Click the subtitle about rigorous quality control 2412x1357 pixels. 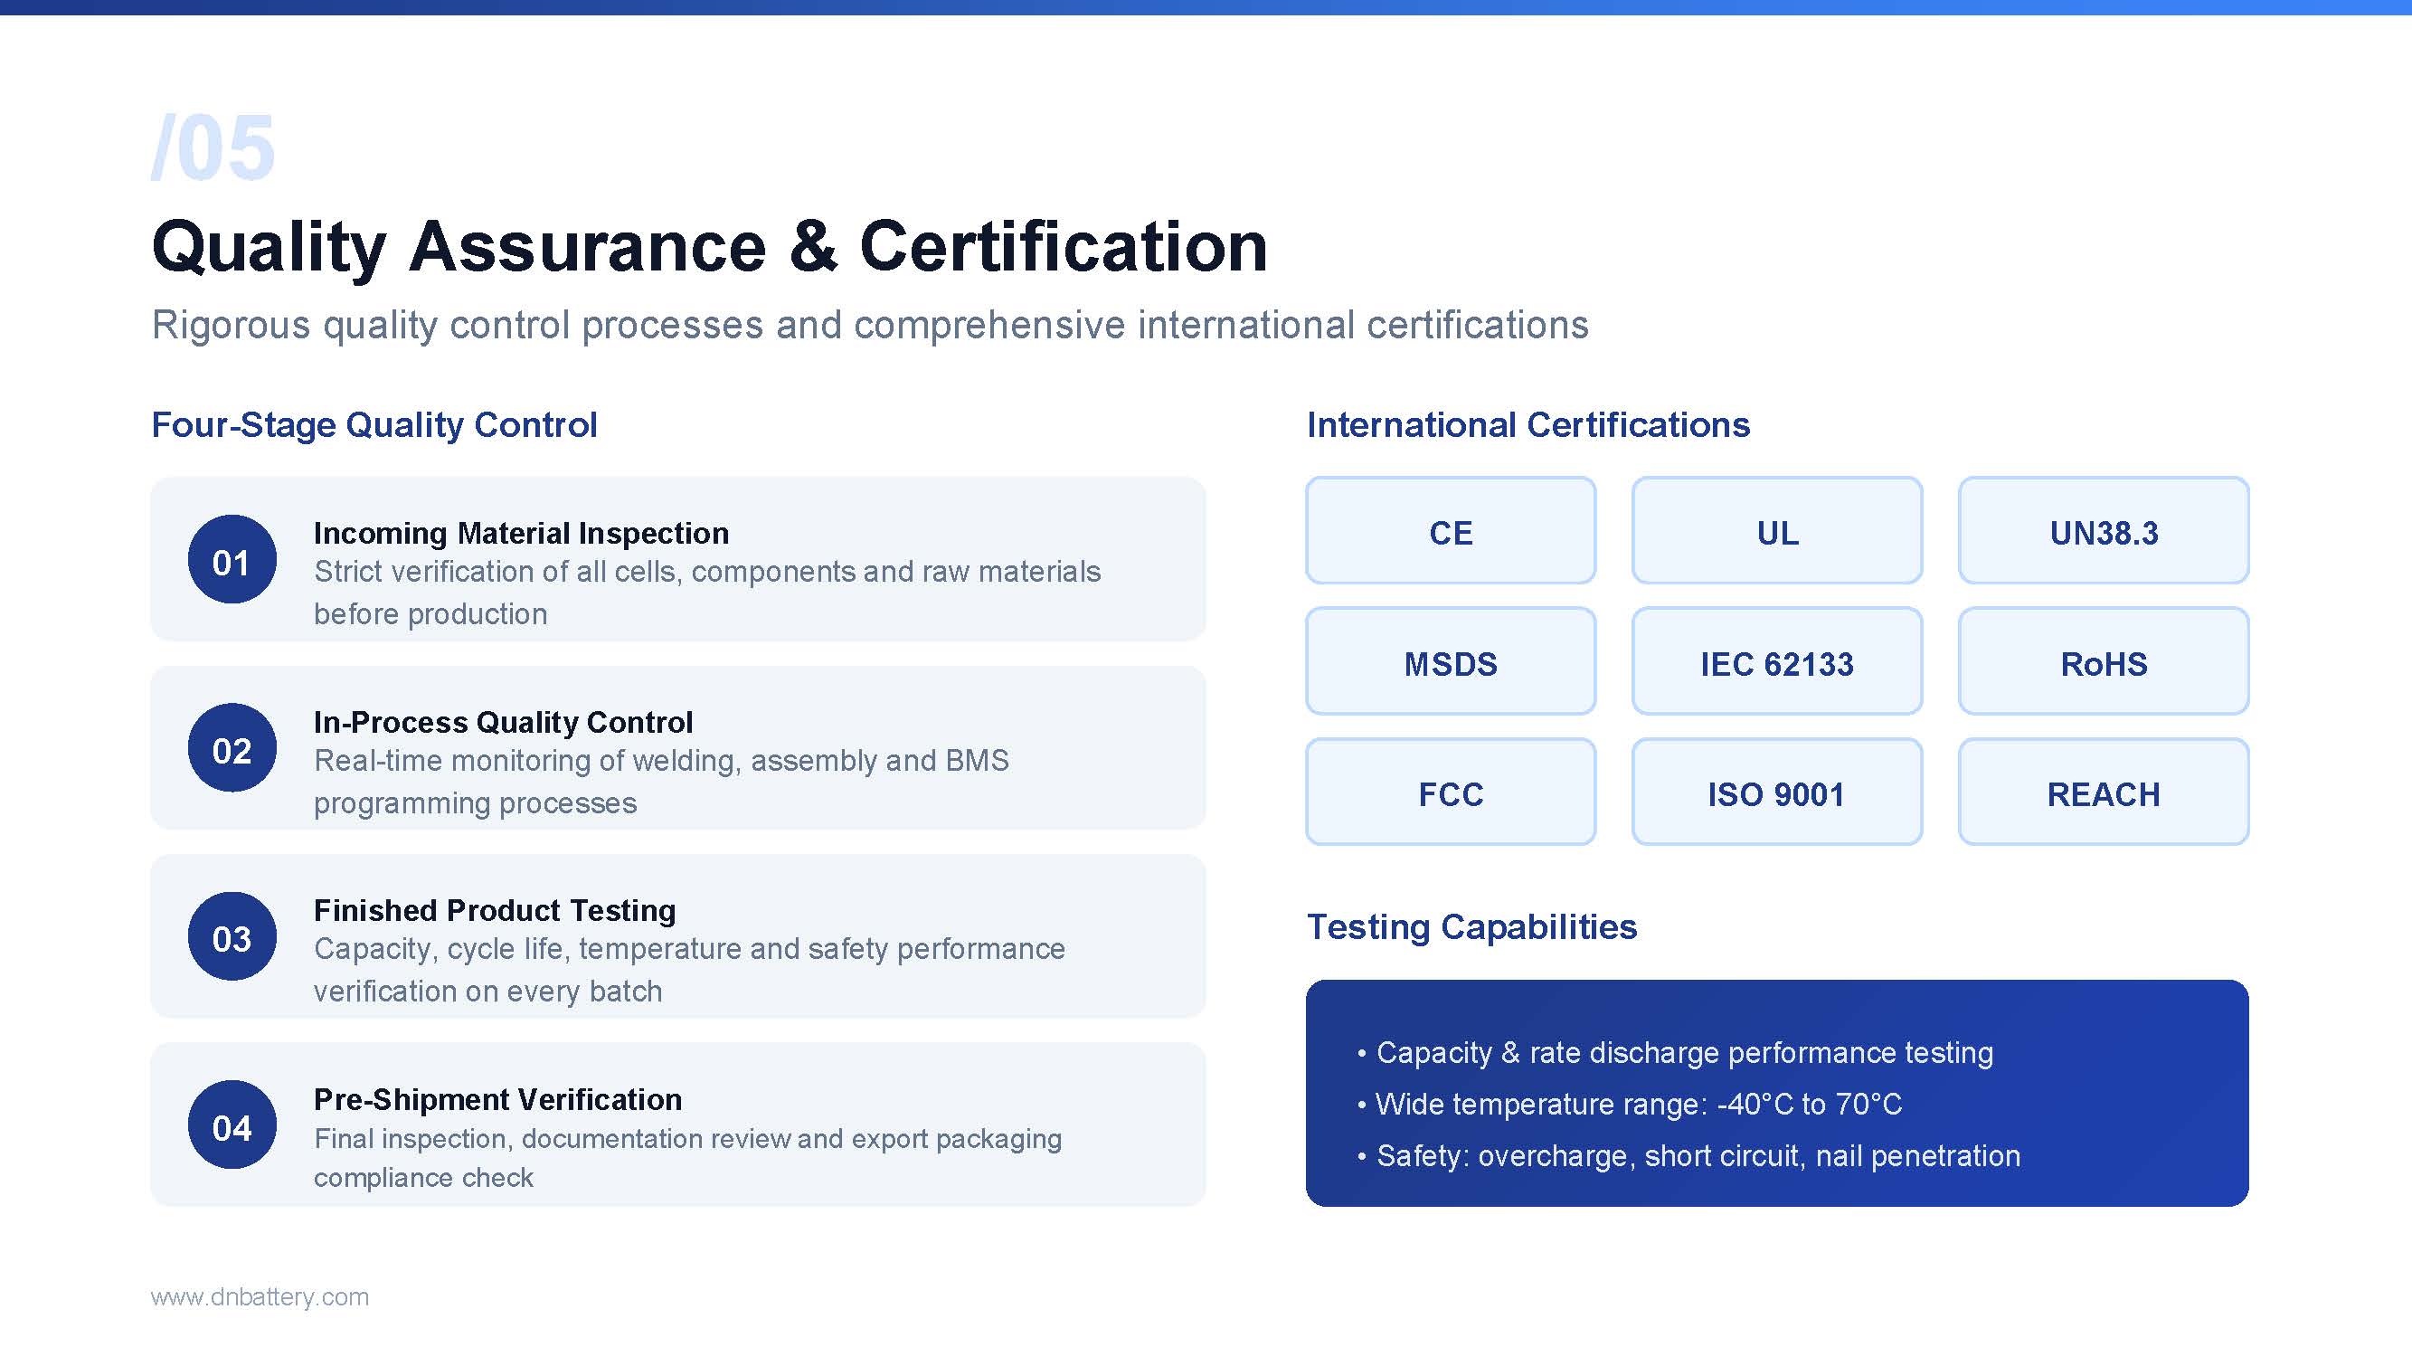pyautogui.click(x=870, y=326)
